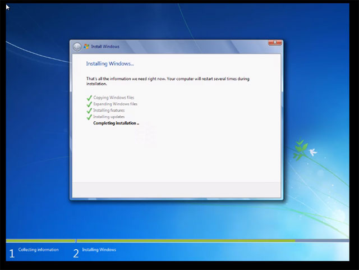Click 'Completing installation' step text

coord(116,123)
